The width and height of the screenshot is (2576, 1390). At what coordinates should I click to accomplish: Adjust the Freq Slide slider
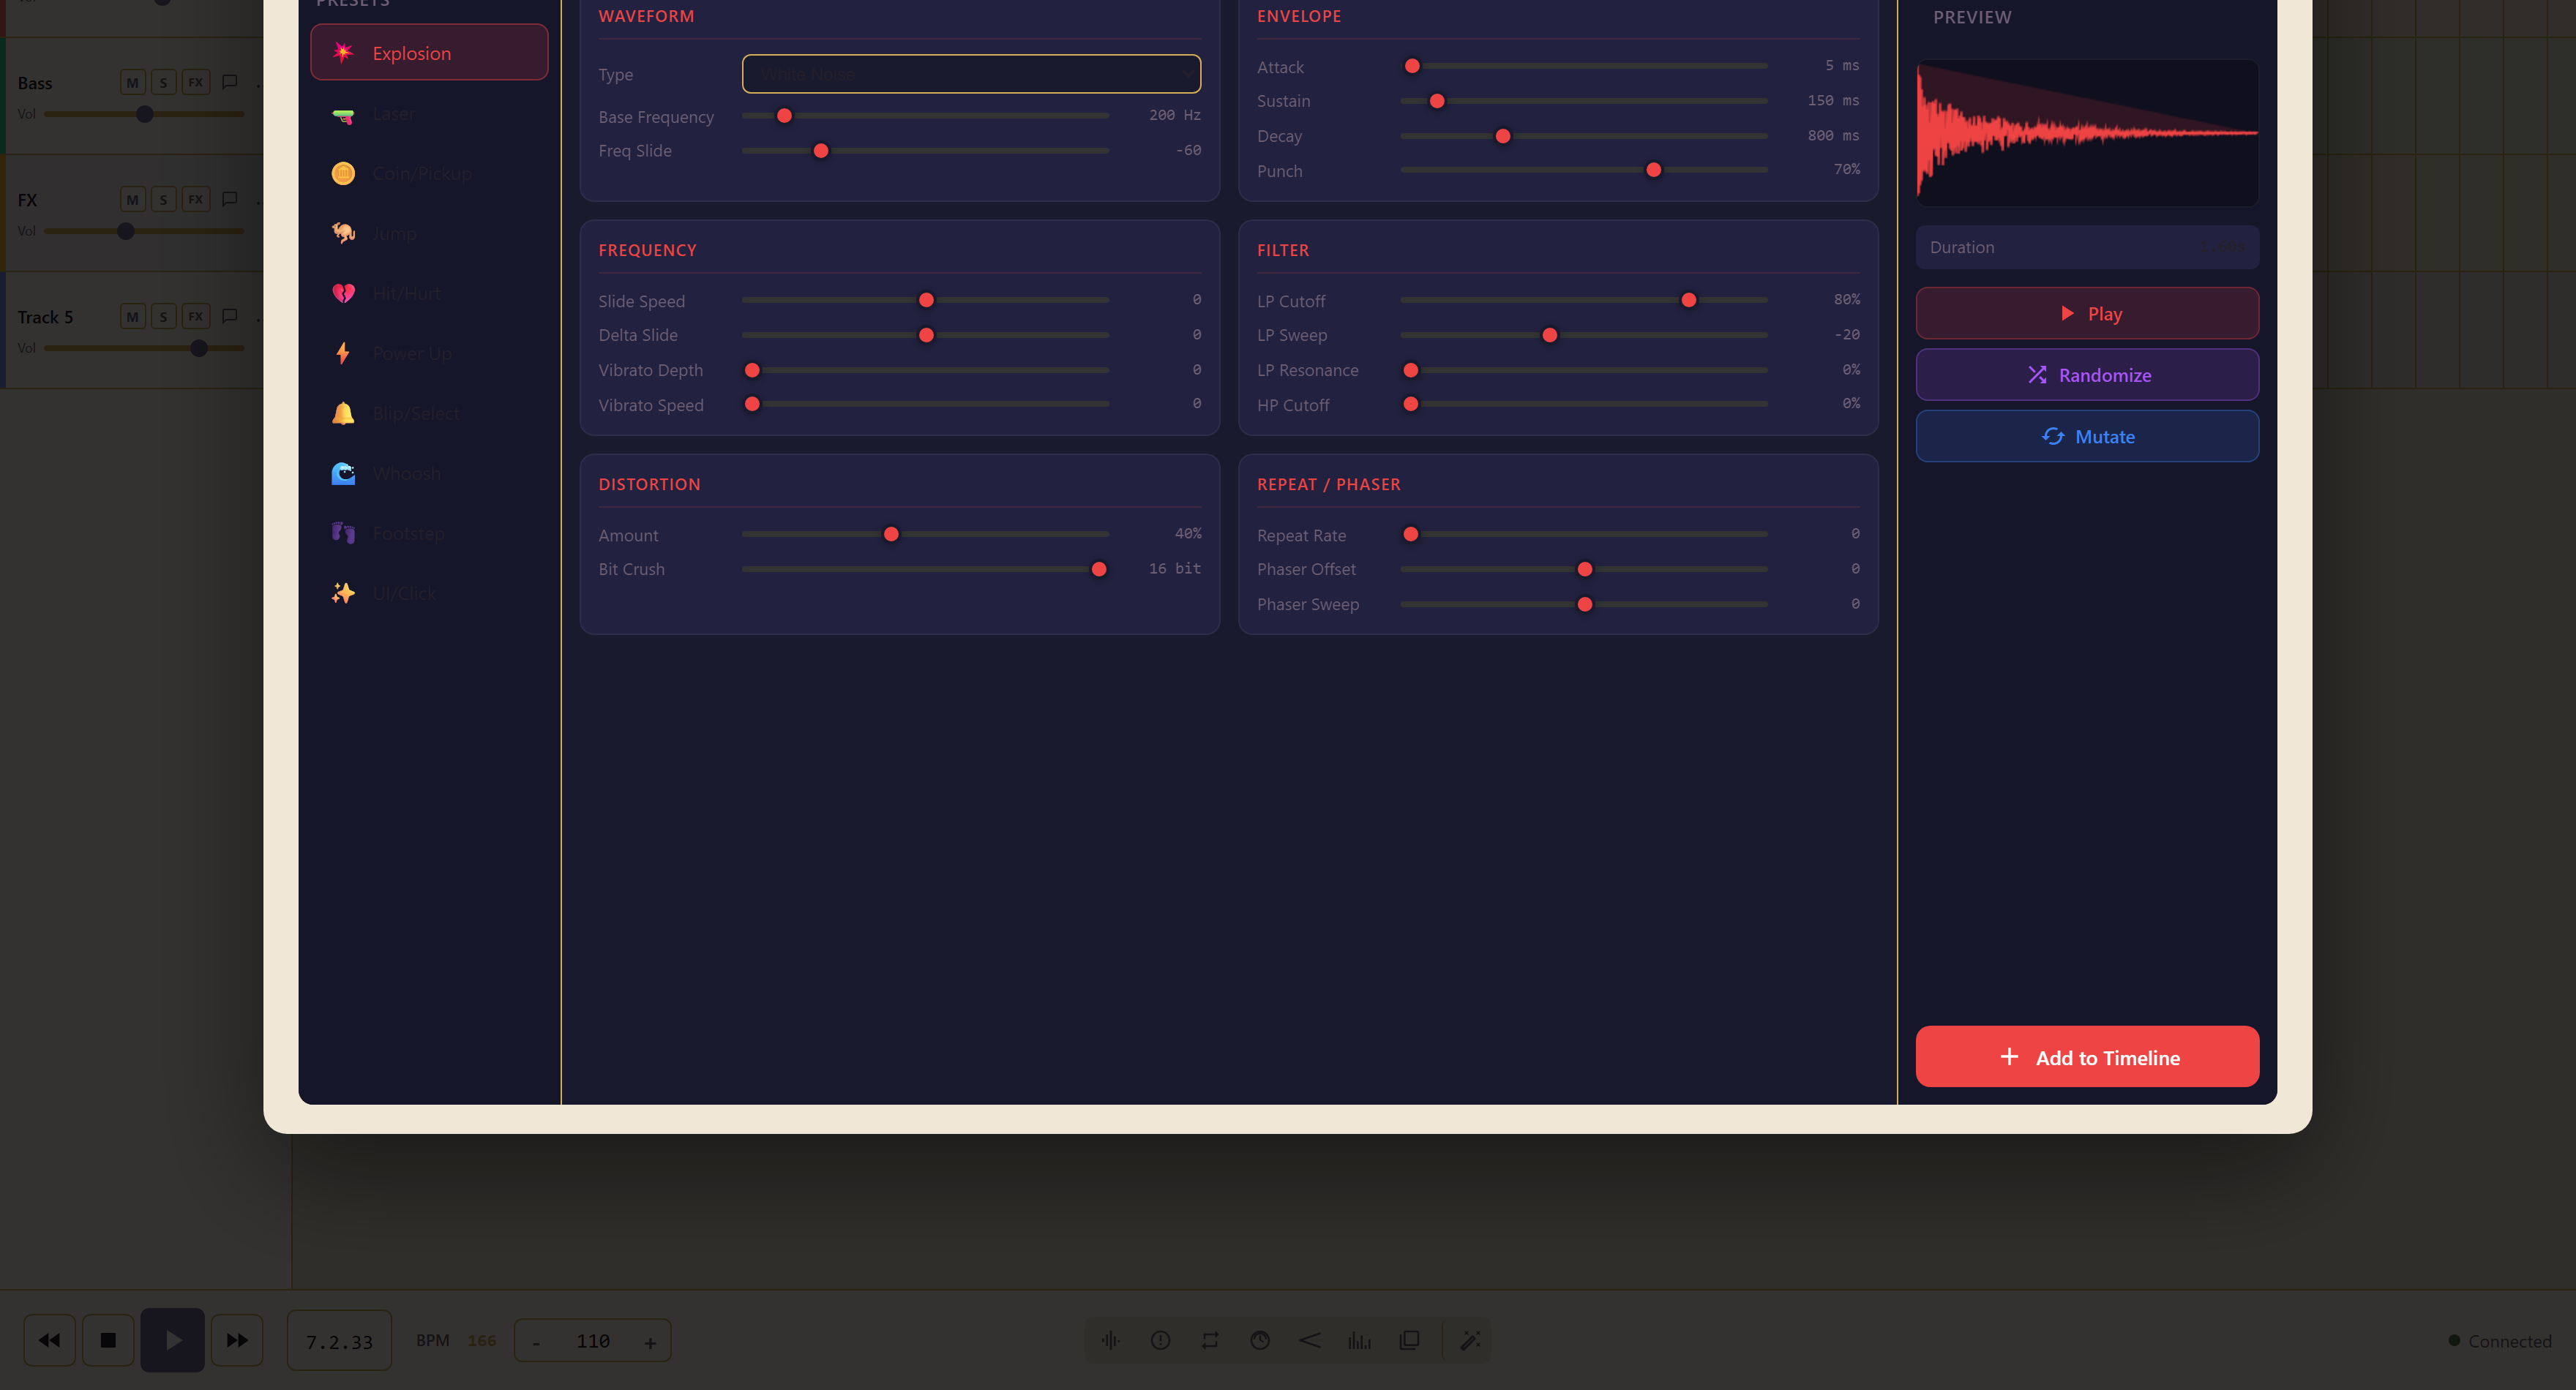point(925,151)
